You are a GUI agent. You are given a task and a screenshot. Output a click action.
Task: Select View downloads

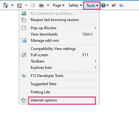tap(59, 34)
